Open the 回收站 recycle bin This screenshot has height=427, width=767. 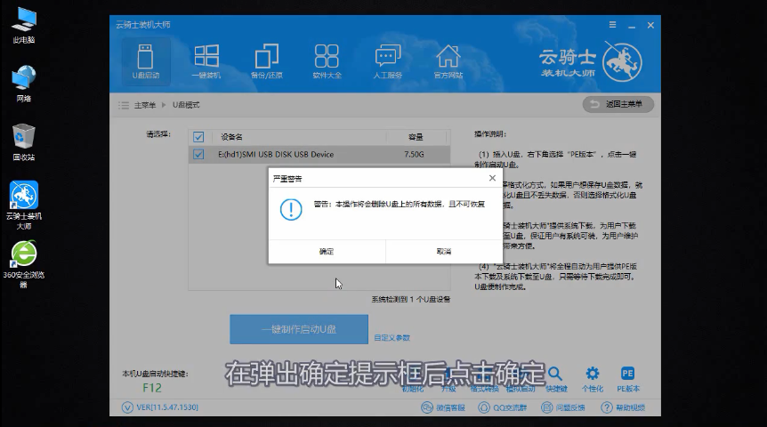pyautogui.click(x=23, y=142)
